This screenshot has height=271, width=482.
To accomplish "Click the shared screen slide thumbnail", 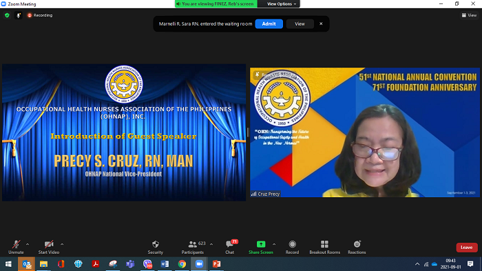I will 124,132.
